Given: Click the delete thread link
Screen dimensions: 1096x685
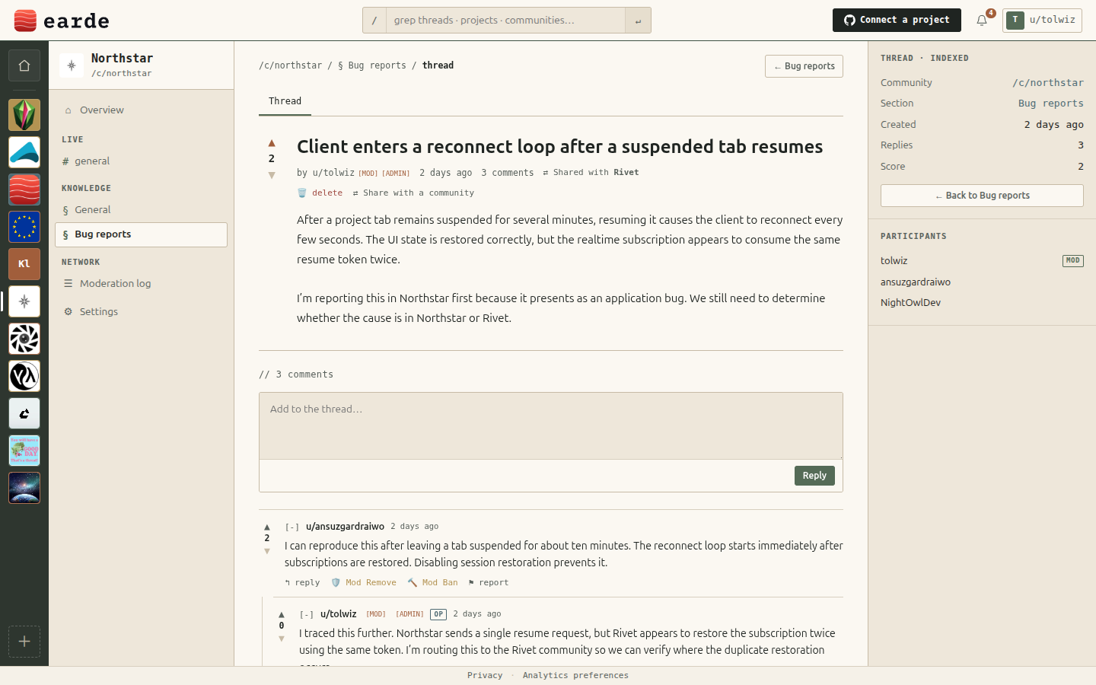Looking at the screenshot, I should [x=320, y=193].
